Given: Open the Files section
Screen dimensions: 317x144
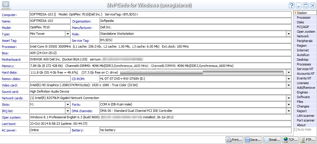Looking at the screenshot, I should (x=305, y=102).
